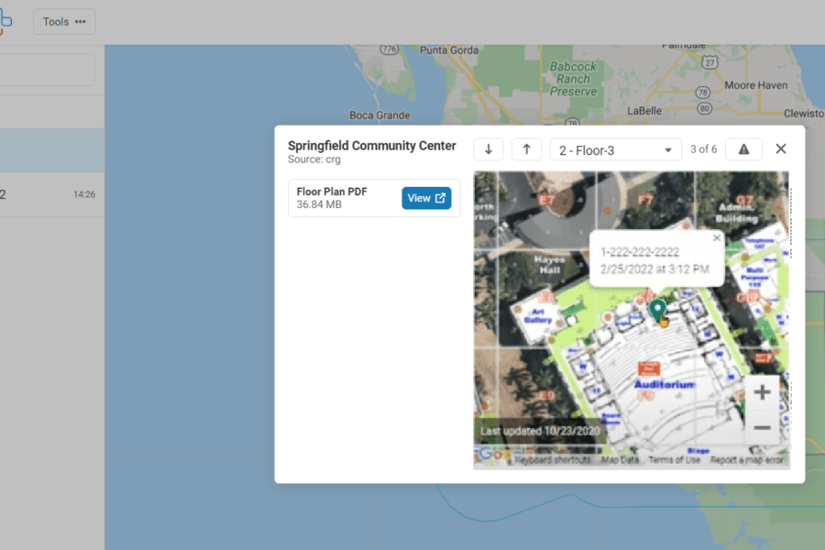The image size is (825, 550).
Task: Click the Art Gallery area on map
Action: pyautogui.click(x=538, y=315)
